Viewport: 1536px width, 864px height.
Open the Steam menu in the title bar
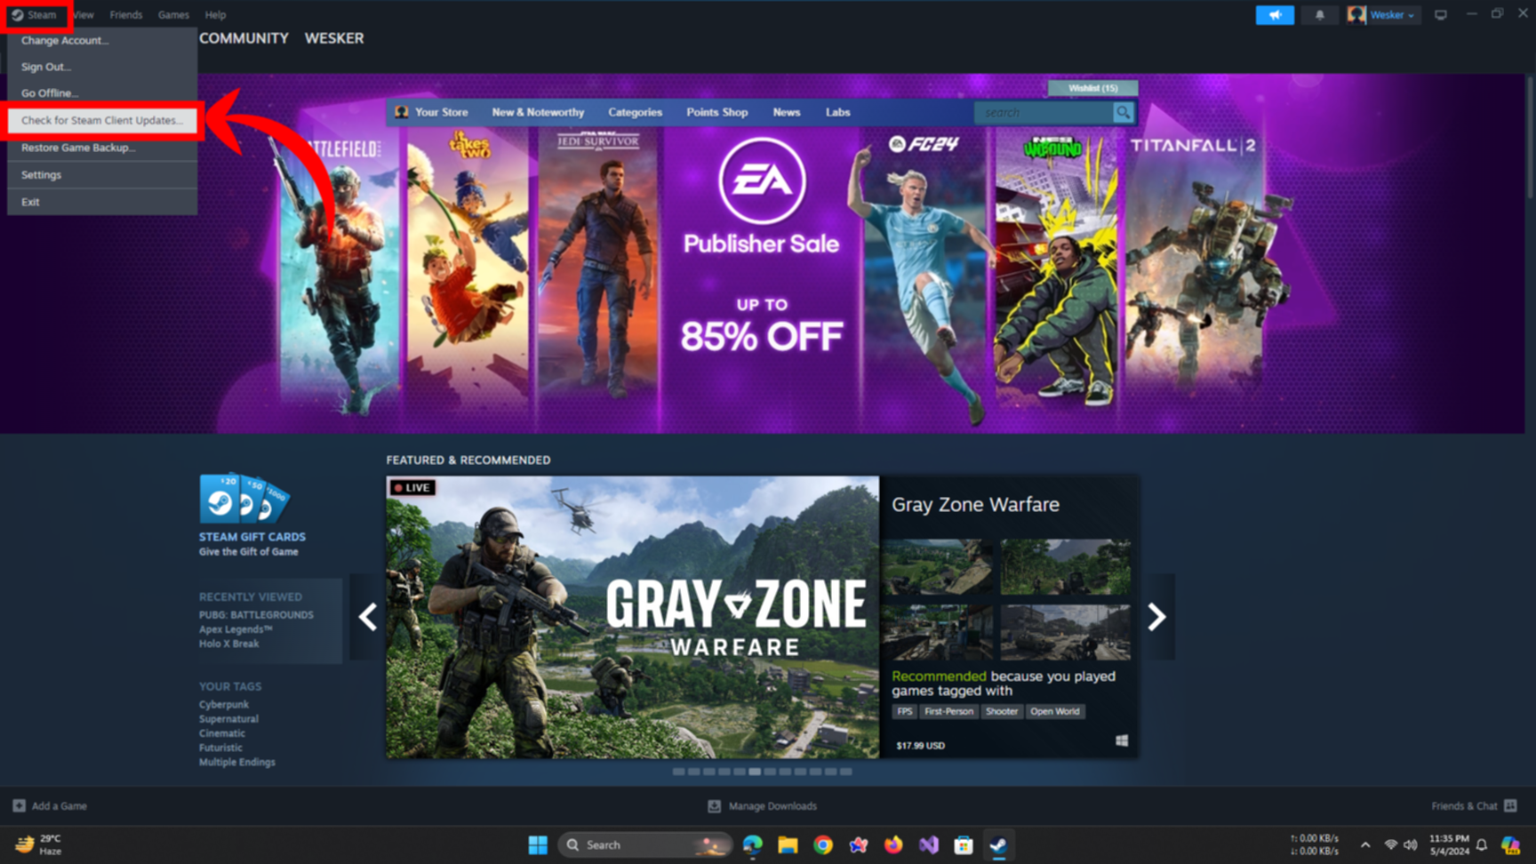[x=34, y=15]
